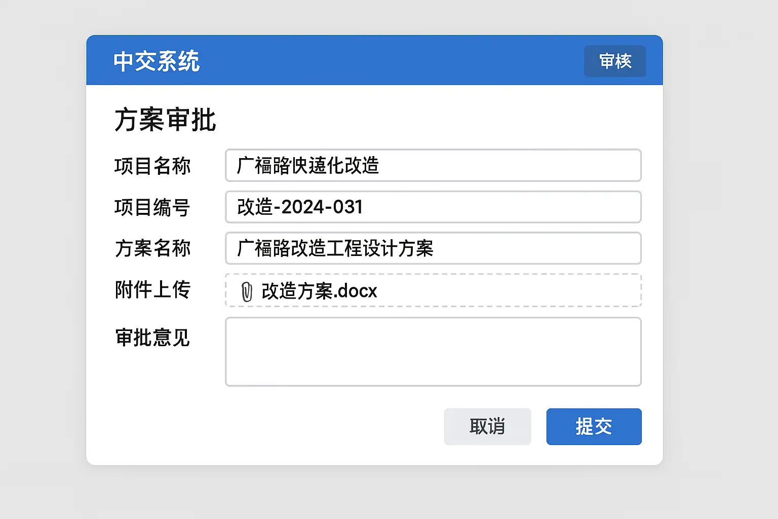Click the paperclip attachment icon
The width and height of the screenshot is (778, 519).
point(247,292)
